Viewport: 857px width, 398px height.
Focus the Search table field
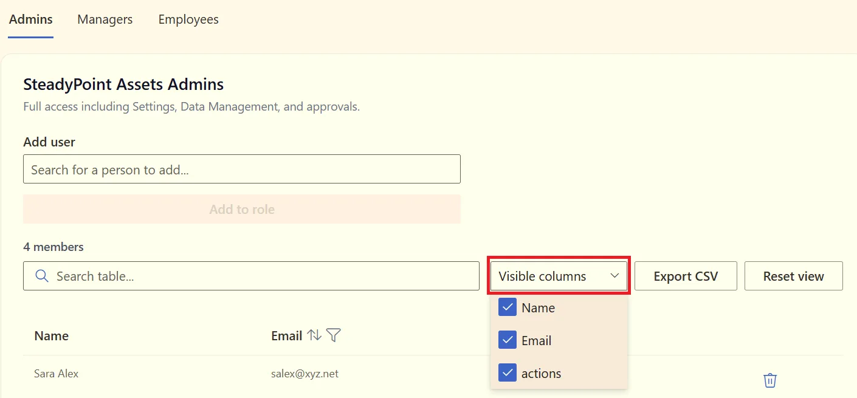point(251,276)
